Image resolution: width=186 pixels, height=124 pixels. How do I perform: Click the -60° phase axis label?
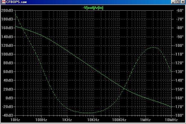(x=180, y=10)
